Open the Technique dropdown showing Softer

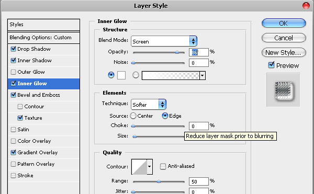tap(149, 104)
